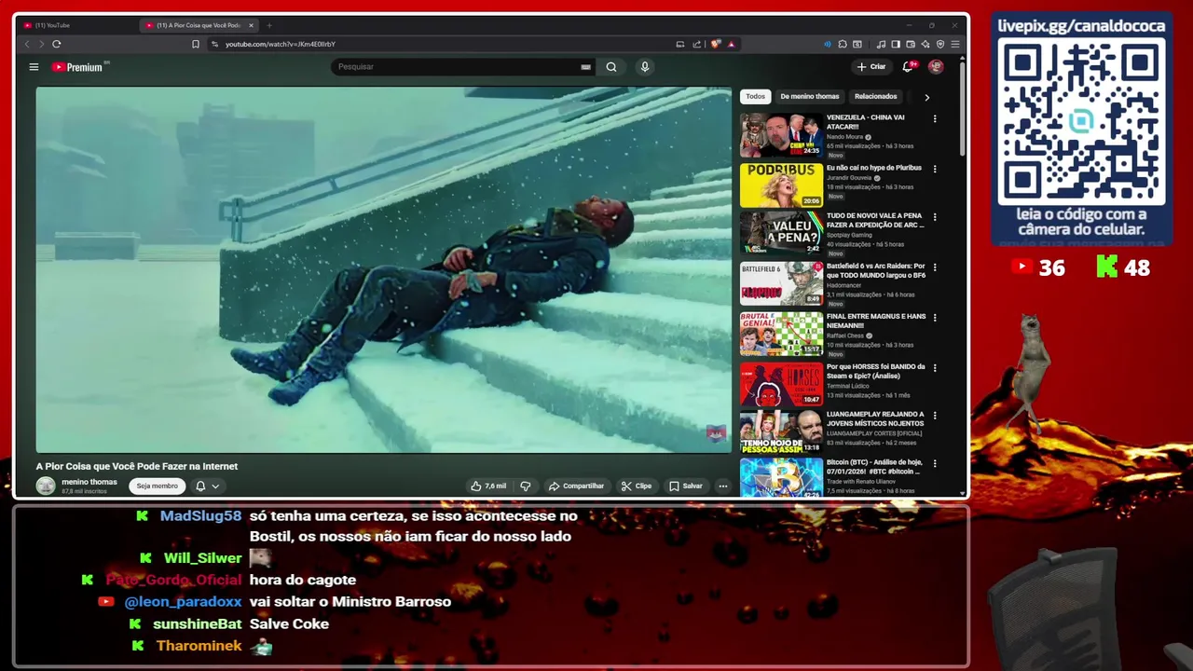Screen dimensions: 1193x671
Task: Open menino thomas channel avatar
Action: [46, 486]
